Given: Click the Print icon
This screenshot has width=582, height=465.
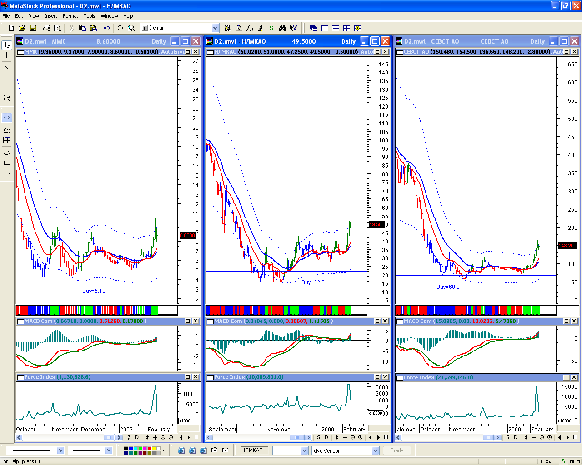Looking at the screenshot, I should tap(46, 28).
